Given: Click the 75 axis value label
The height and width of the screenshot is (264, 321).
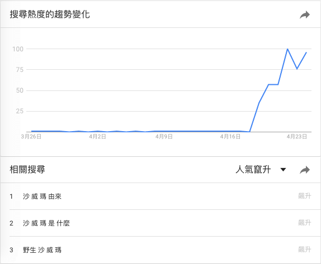Looking at the screenshot, I should pos(20,70).
